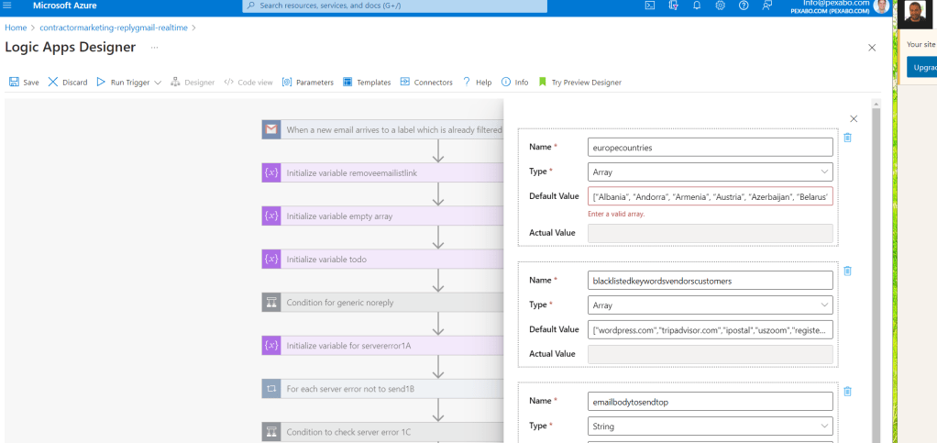
Task: Click variable icon of servererror1A step
Action: (x=271, y=345)
